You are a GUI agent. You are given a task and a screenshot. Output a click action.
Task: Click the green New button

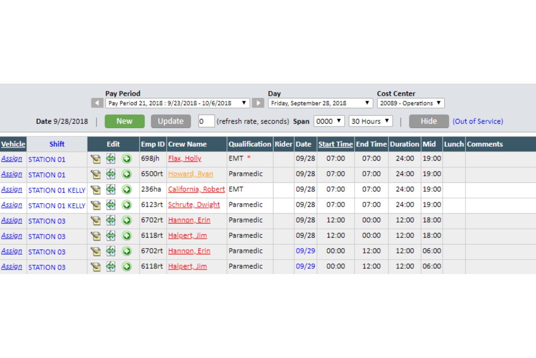tap(125, 121)
